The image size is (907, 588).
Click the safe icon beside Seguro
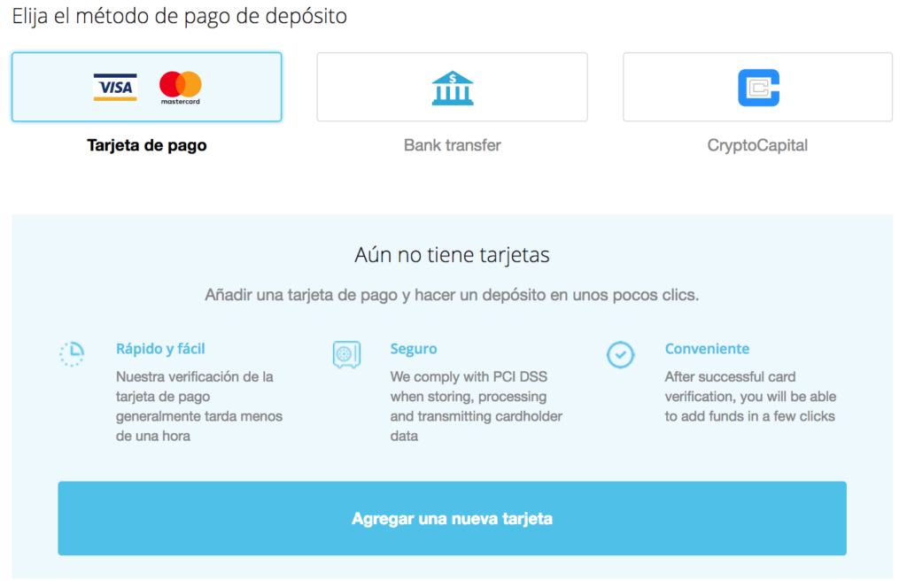coord(346,353)
